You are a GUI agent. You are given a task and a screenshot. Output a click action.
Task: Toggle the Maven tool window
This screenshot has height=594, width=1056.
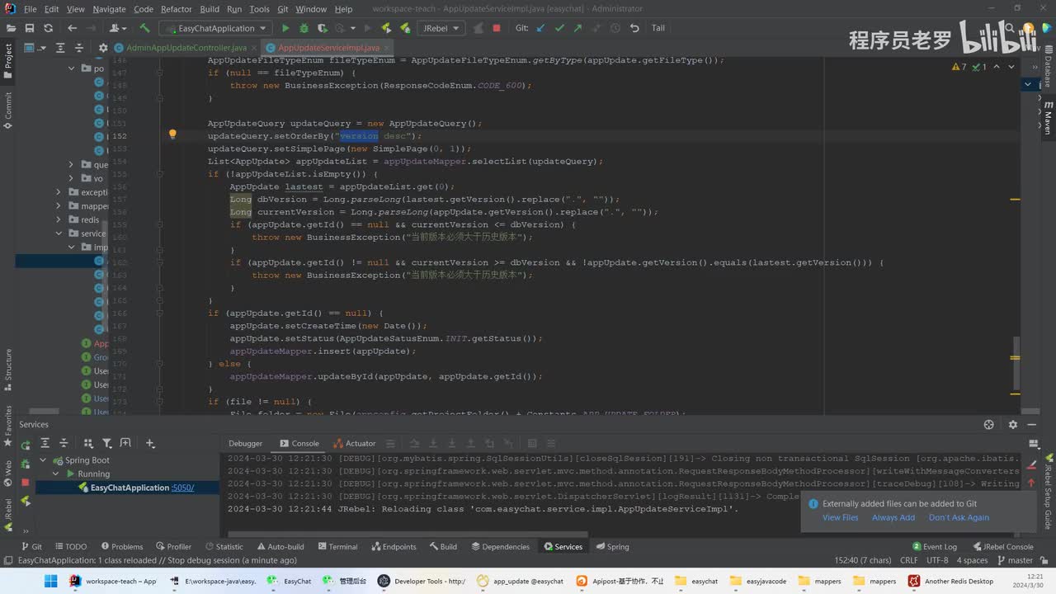[1048, 117]
